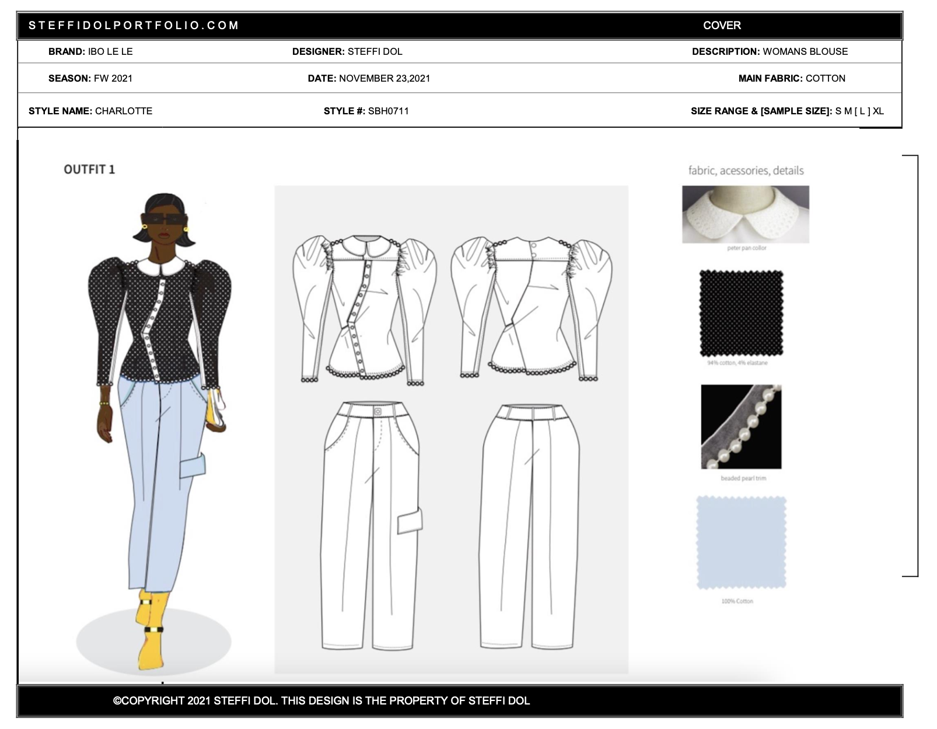Screen dimensions: 937x729
Task: Click the STYLE #: SBH0711 text
Action: [366, 111]
